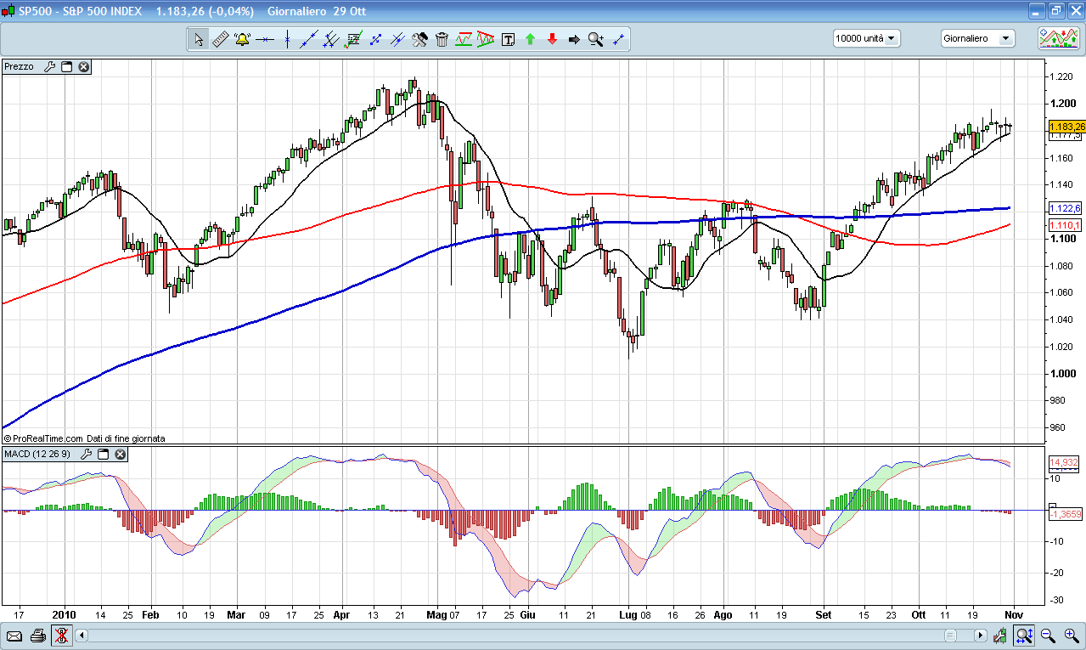Open the indicators chart icon at top right
1086x650 pixels.
1058,38
